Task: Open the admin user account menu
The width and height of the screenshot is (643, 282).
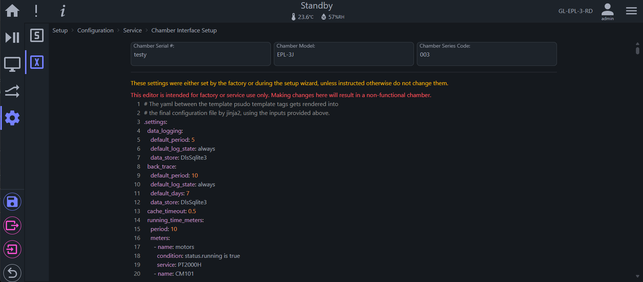Action: pos(608,12)
